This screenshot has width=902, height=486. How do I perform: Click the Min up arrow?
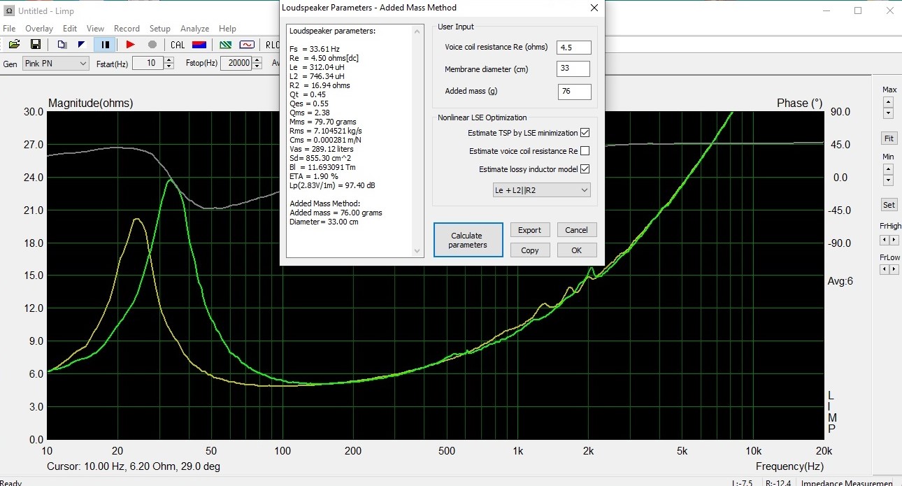tap(888, 171)
